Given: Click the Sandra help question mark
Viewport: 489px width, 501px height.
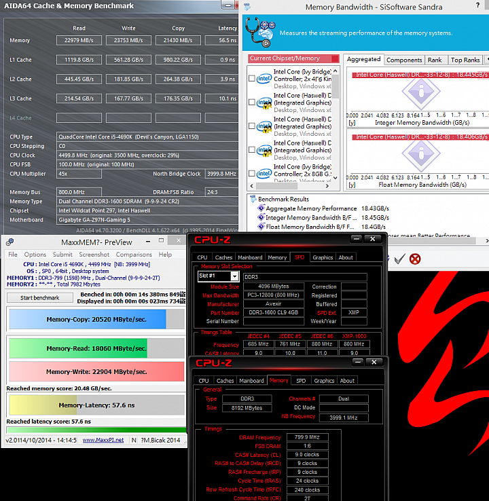Looking at the screenshot, I should (x=478, y=5).
